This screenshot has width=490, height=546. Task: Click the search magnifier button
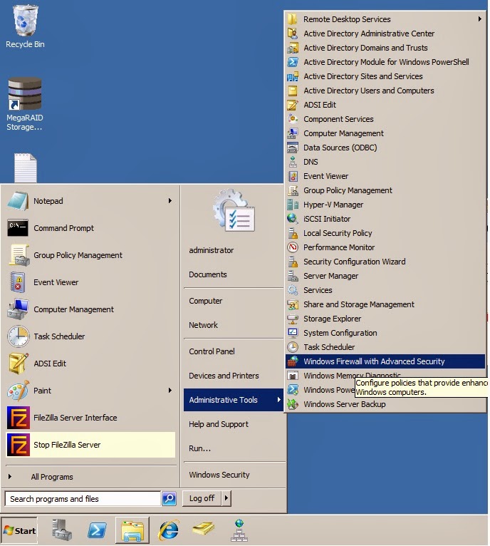point(169,499)
